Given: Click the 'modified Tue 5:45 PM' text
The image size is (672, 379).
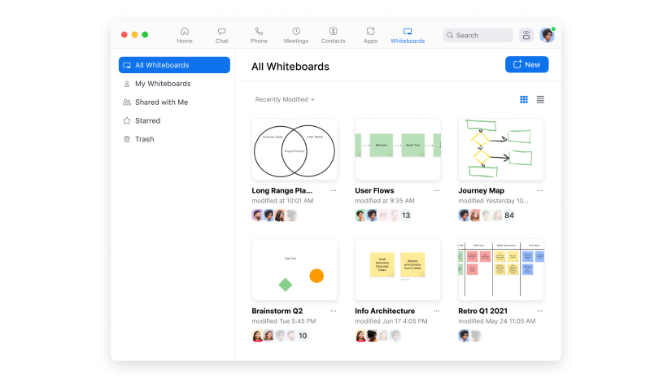Looking at the screenshot, I should (x=284, y=321).
